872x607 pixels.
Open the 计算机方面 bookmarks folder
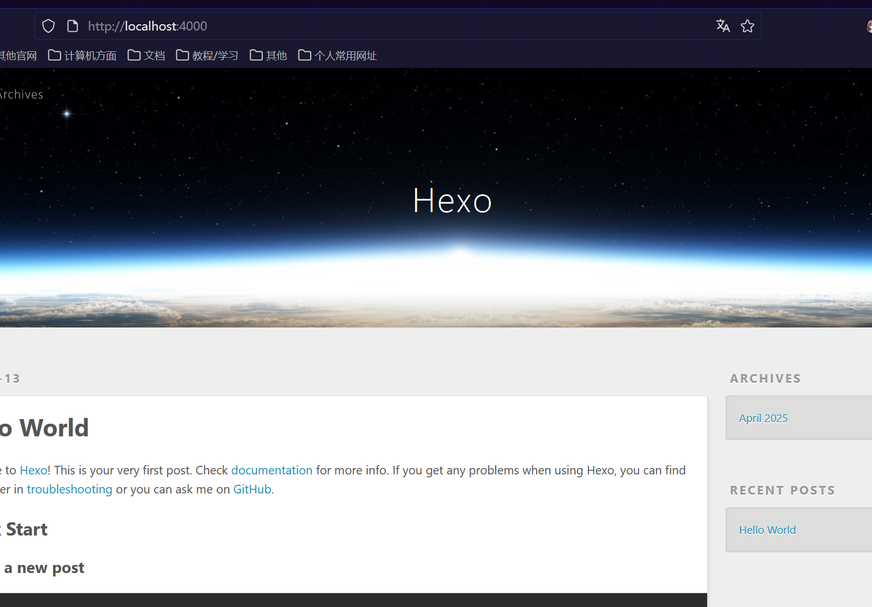pyautogui.click(x=82, y=55)
